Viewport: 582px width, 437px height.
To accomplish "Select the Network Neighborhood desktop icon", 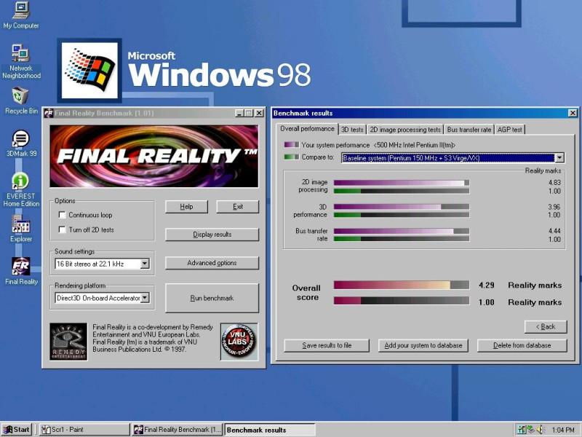I will [21, 61].
